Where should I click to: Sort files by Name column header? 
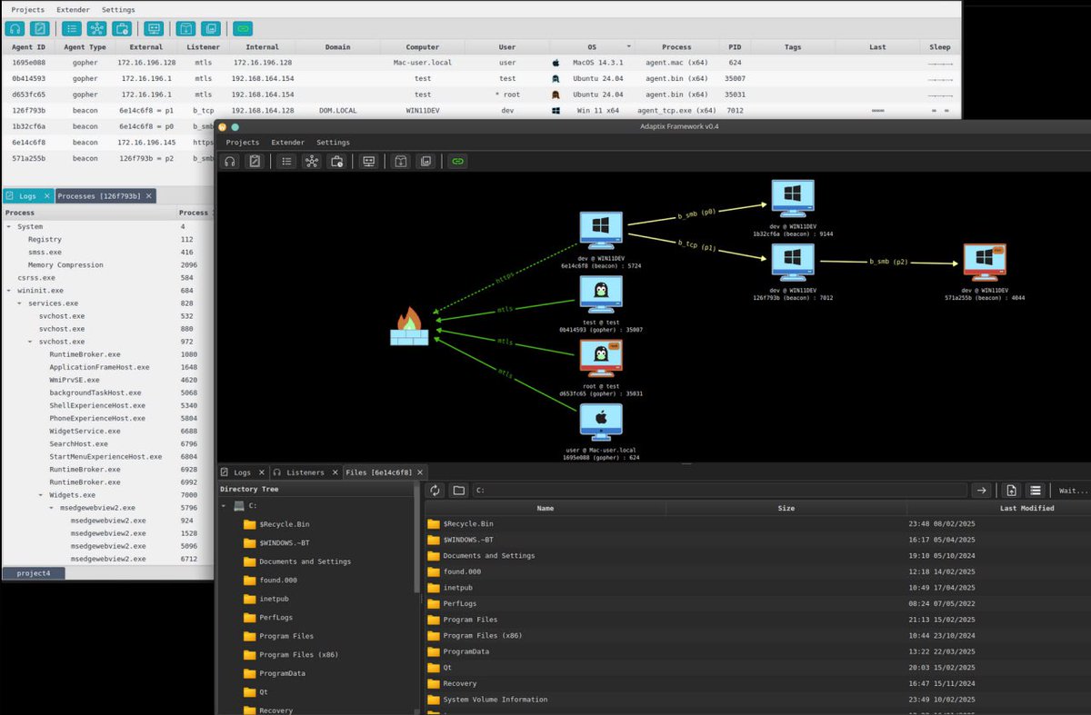(545, 508)
